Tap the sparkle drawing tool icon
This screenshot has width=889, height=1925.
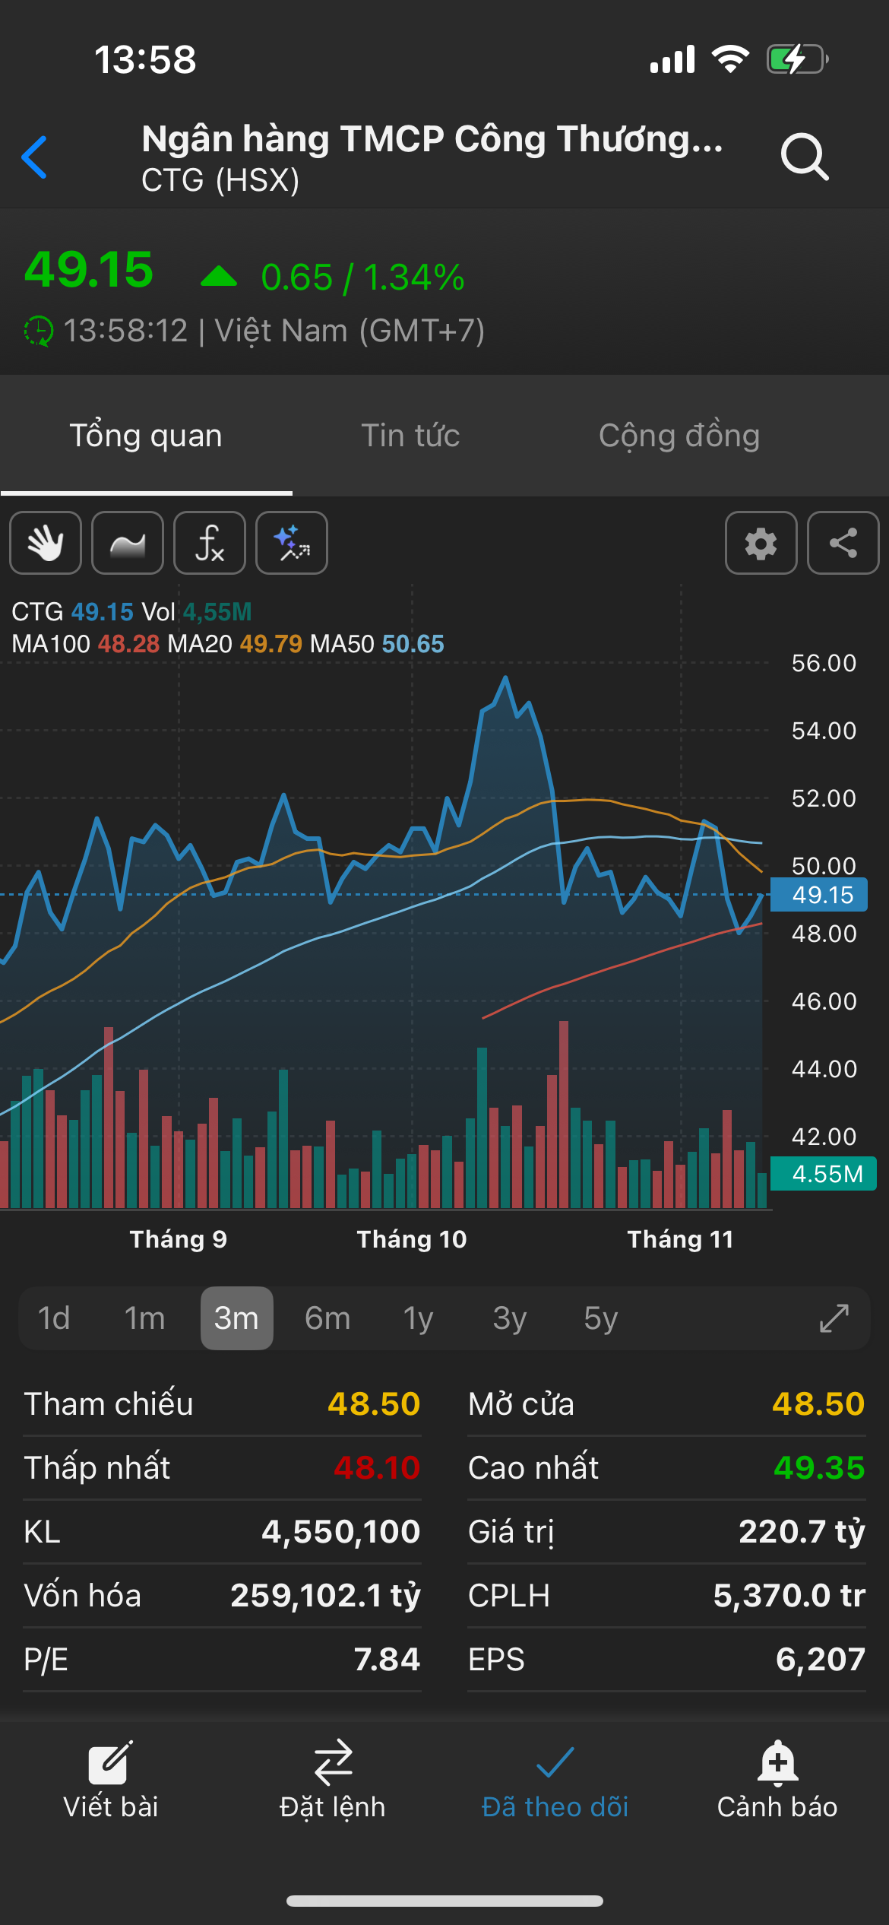(292, 543)
